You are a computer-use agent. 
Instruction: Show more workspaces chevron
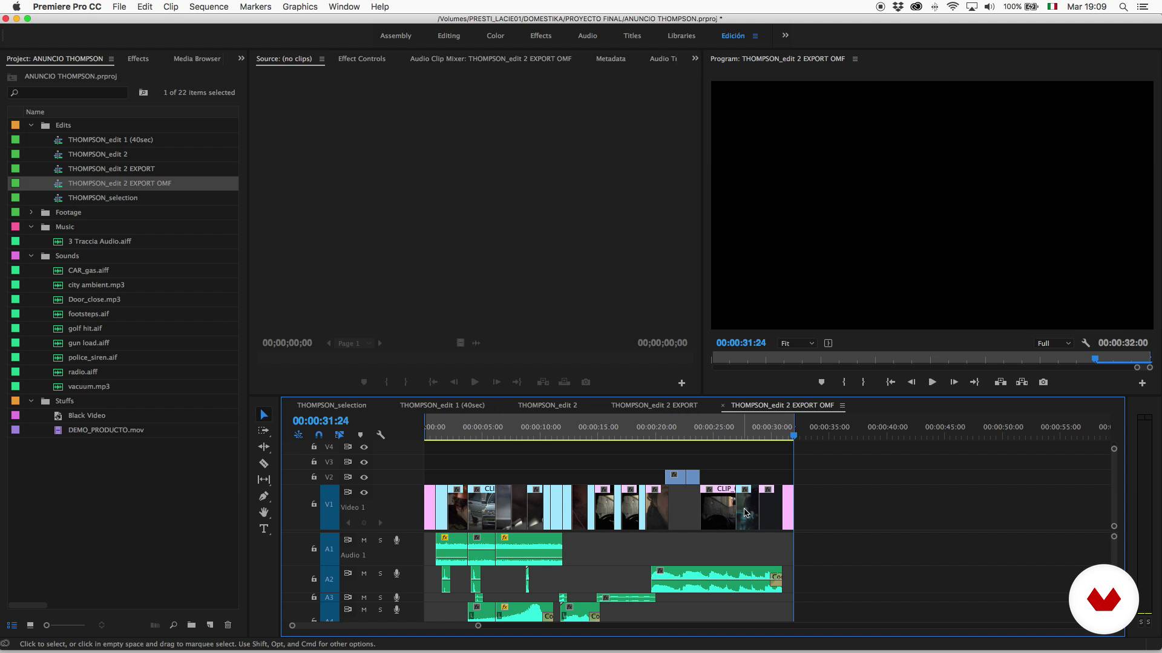coord(786,36)
